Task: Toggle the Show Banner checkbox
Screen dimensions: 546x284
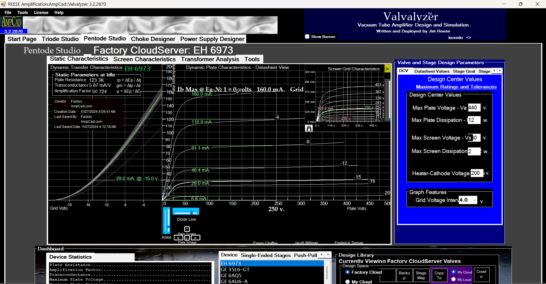Action: [307, 36]
